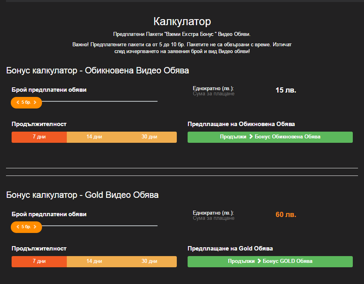Click the 15 лв. payment amount
This screenshot has width=364, height=284.
pyautogui.click(x=286, y=90)
